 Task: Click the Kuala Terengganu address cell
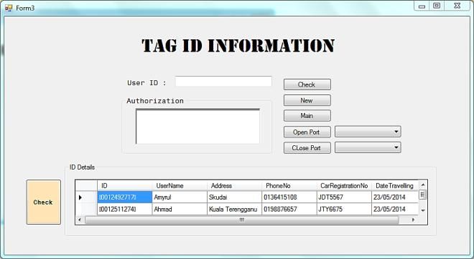(x=234, y=209)
